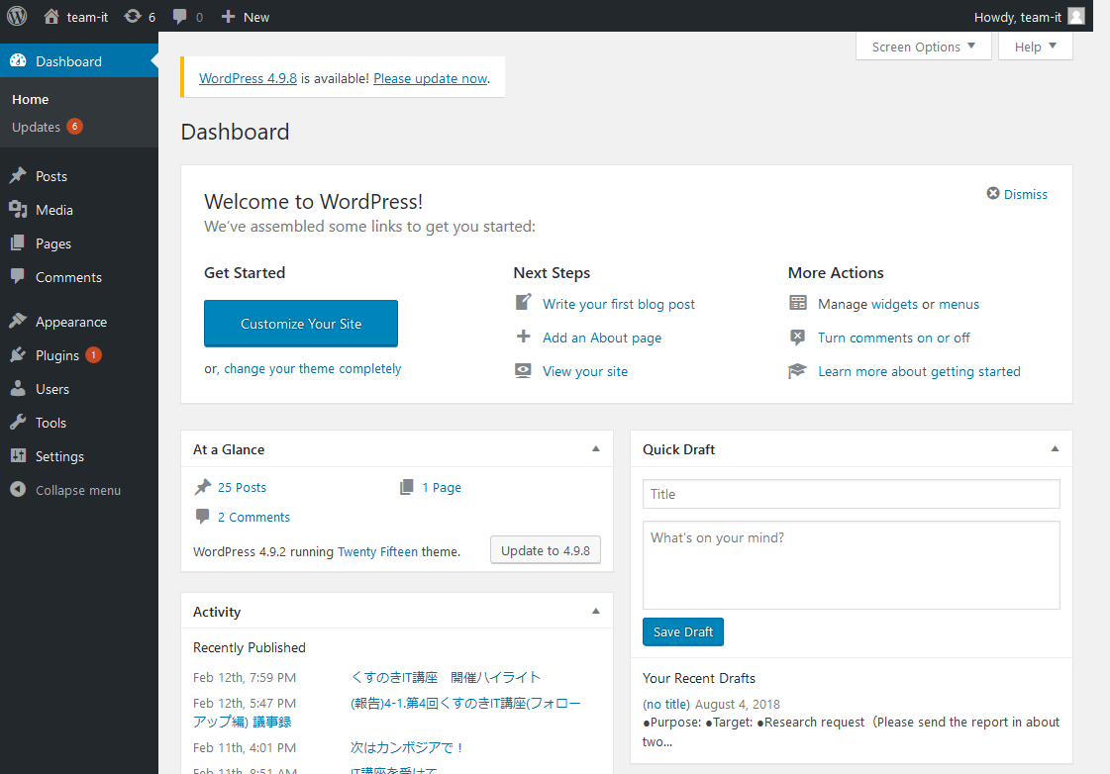Open Tools via the wrench icon
The height and width of the screenshot is (774, 1110).
(x=18, y=423)
